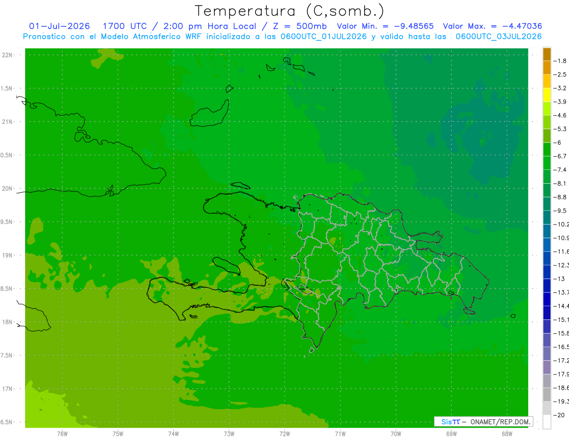Click the '-5.3' colorbar value

pos(560,129)
